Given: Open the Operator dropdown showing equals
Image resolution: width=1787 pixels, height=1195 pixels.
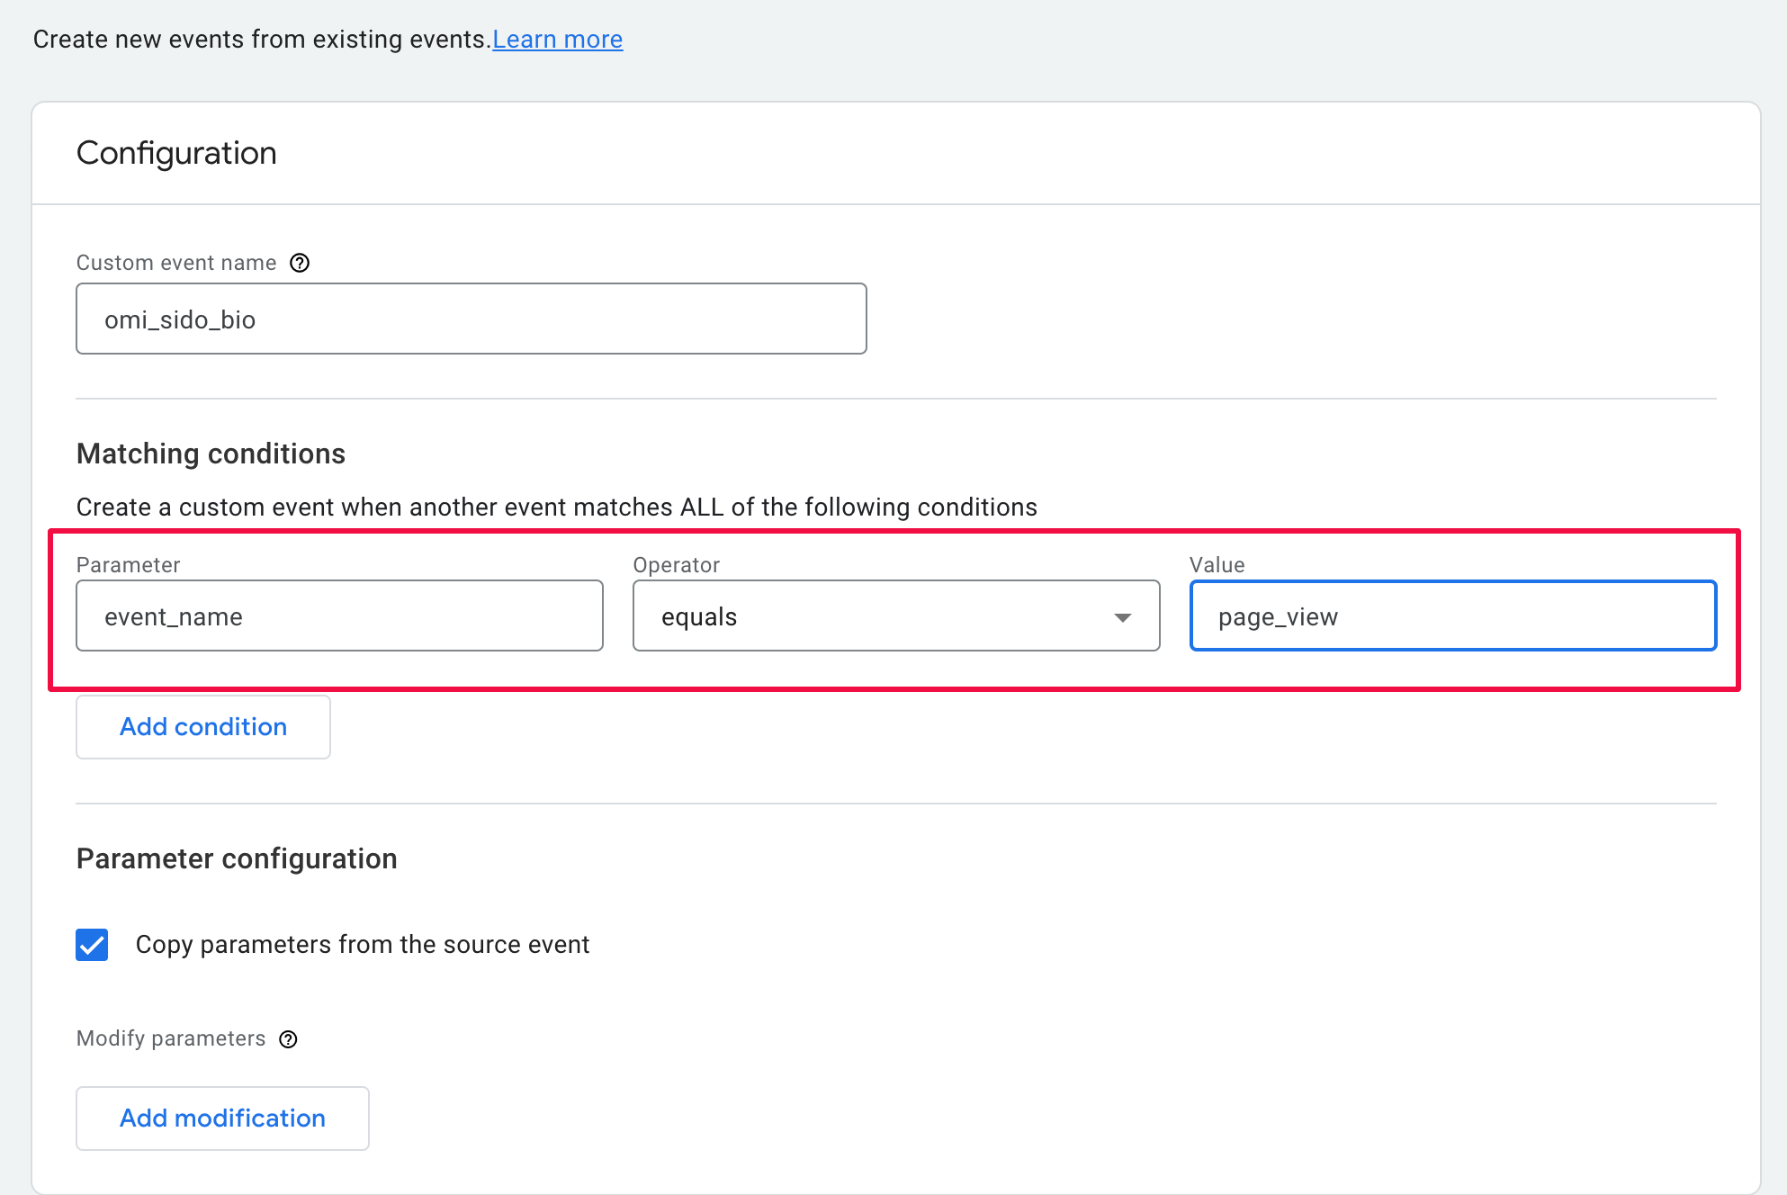Looking at the screenshot, I should (896, 615).
